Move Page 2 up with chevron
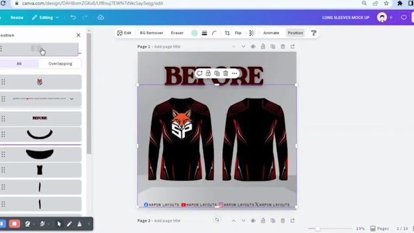 coord(233,221)
